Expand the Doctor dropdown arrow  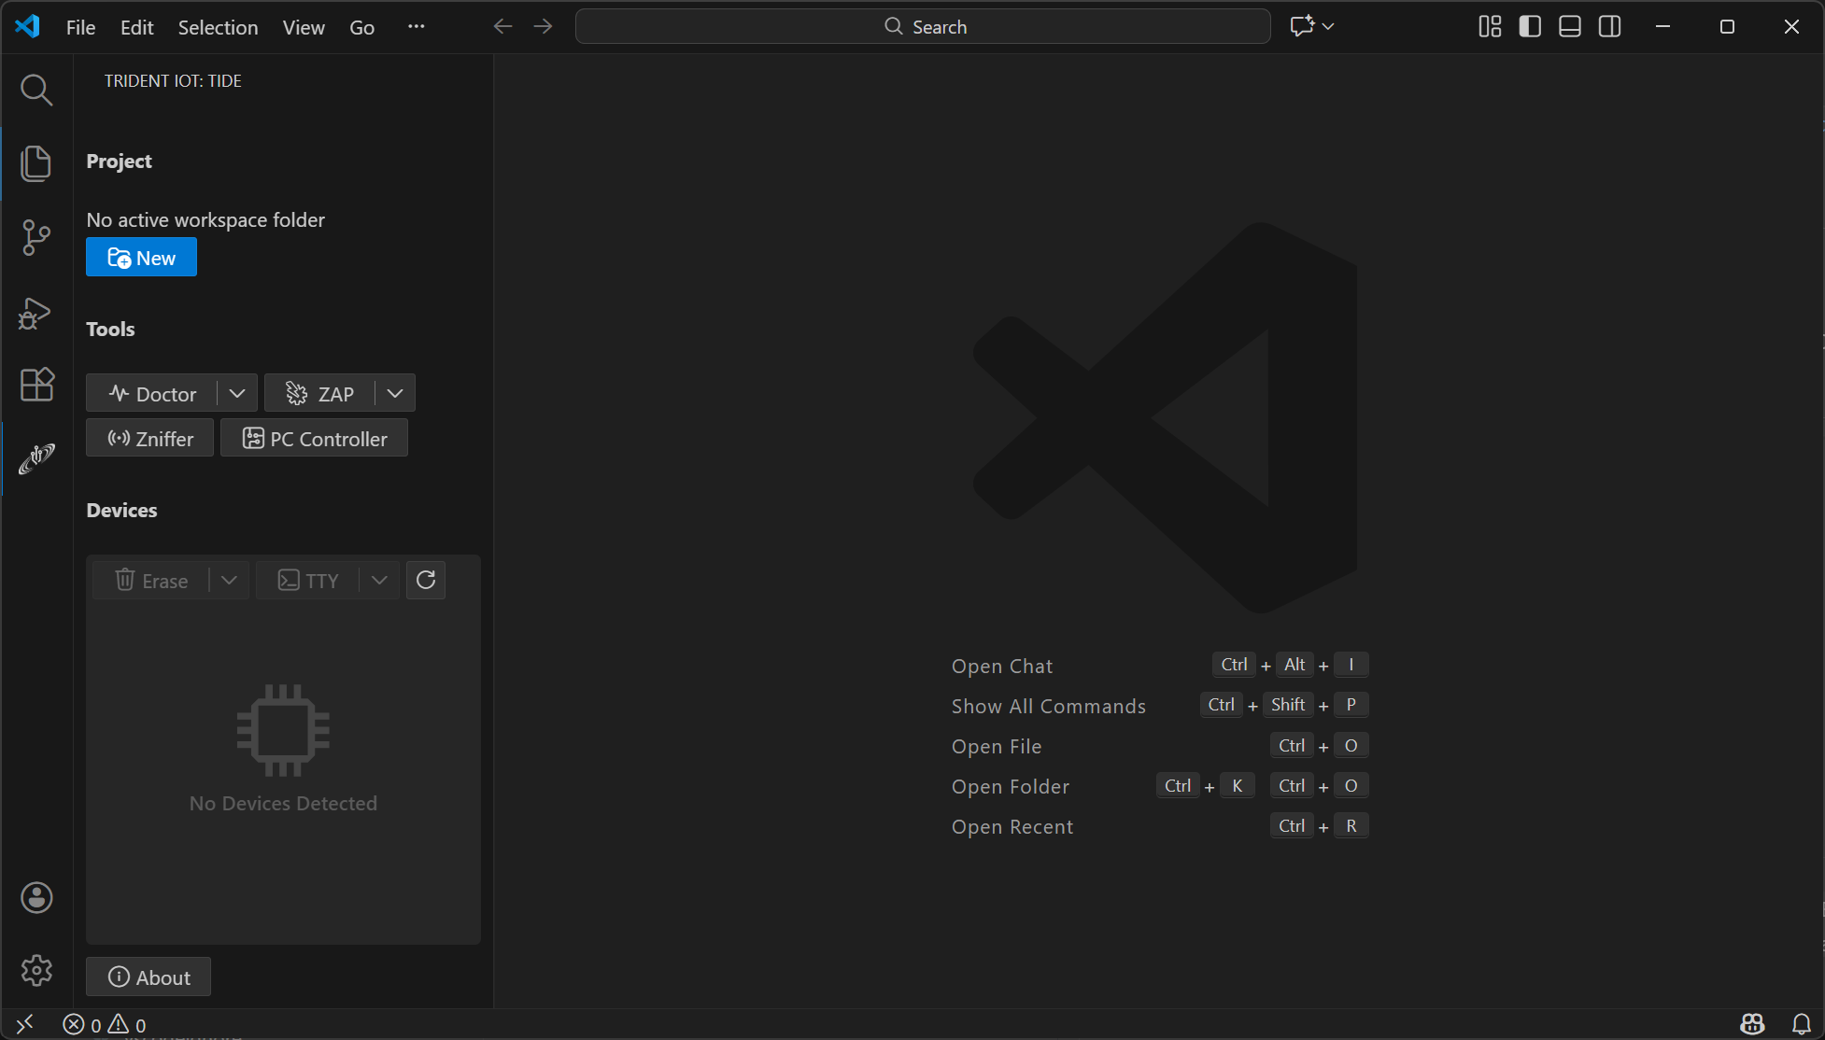click(237, 393)
